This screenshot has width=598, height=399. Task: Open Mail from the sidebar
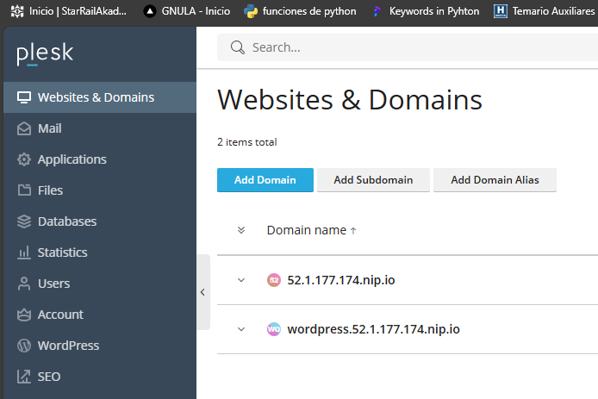[x=49, y=128]
